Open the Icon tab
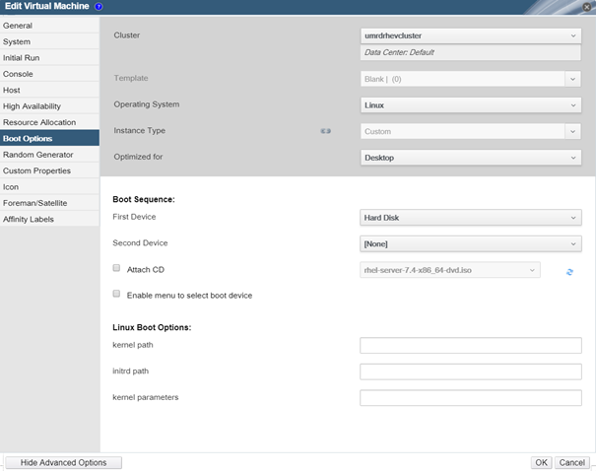This screenshot has width=596, height=471. coord(50,187)
